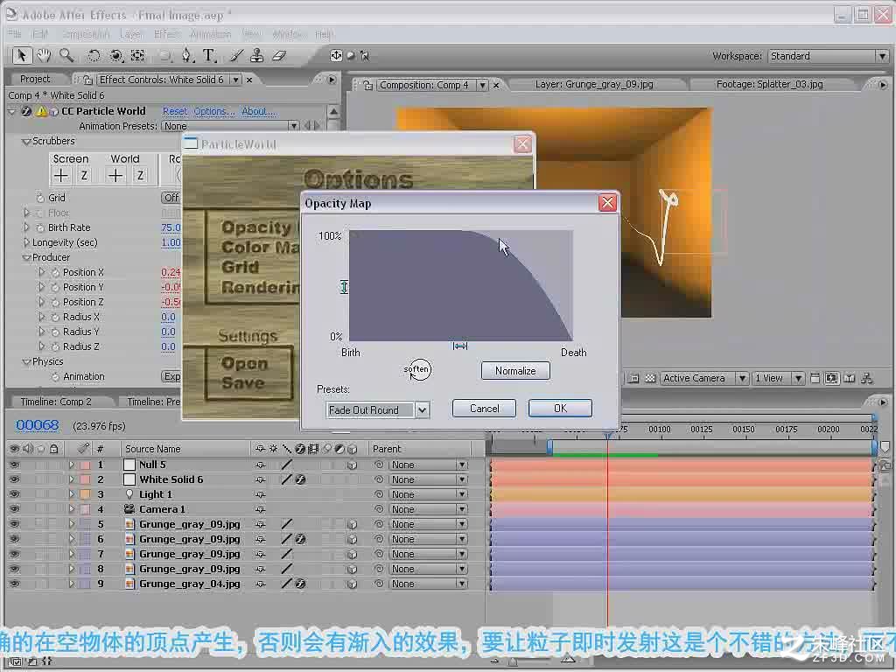Viewport: 896px width, 672px height.
Task: Click the Grid stopwatch icon
Action: (x=40, y=198)
